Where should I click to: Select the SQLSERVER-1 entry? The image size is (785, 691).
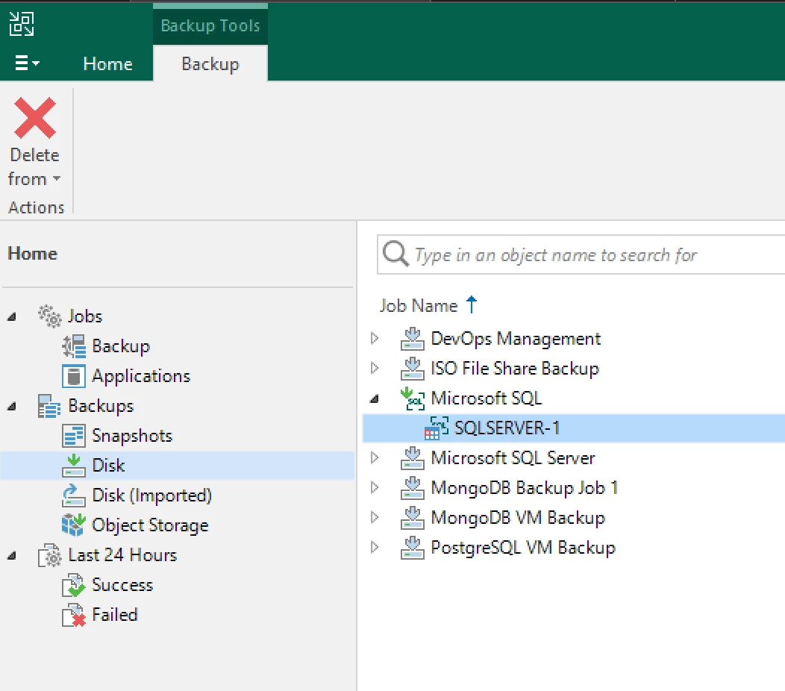click(x=574, y=428)
